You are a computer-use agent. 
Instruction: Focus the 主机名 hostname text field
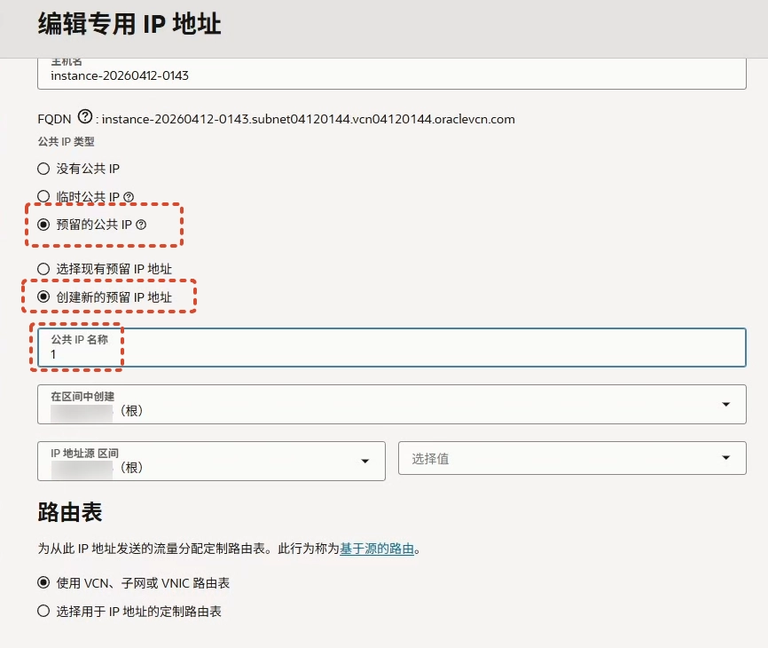click(x=390, y=75)
